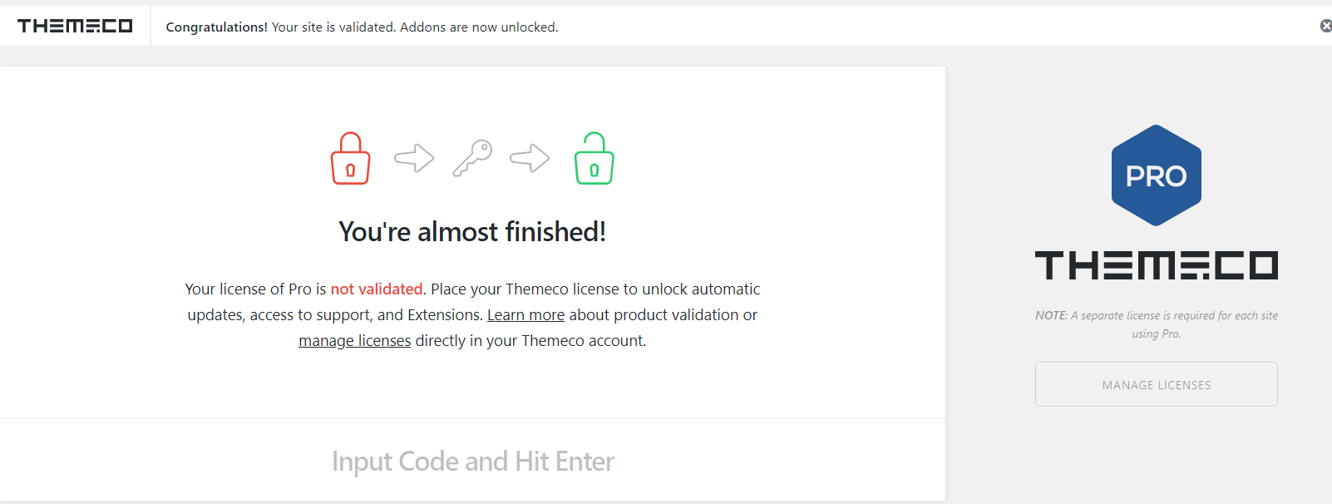Click the red locked padlock icon
The image size is (1332, 504).
350,158
